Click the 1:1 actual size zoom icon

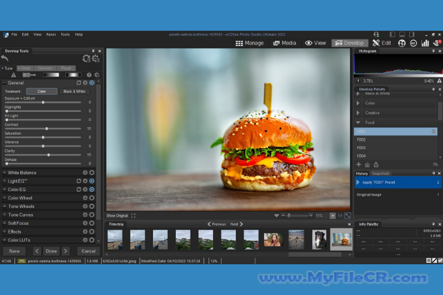[x=340, y=216]
